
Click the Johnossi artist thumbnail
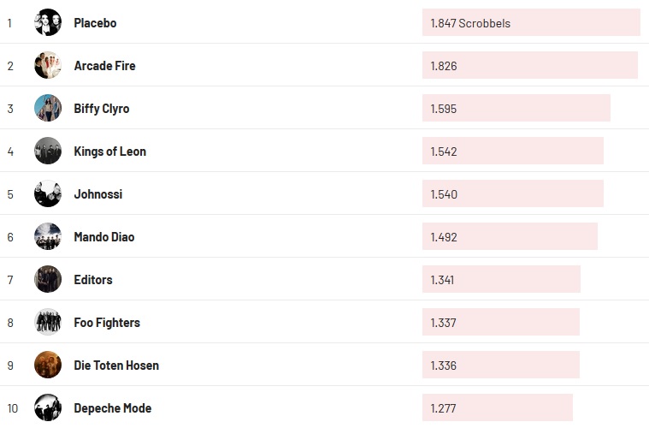(x=48, y=193)
